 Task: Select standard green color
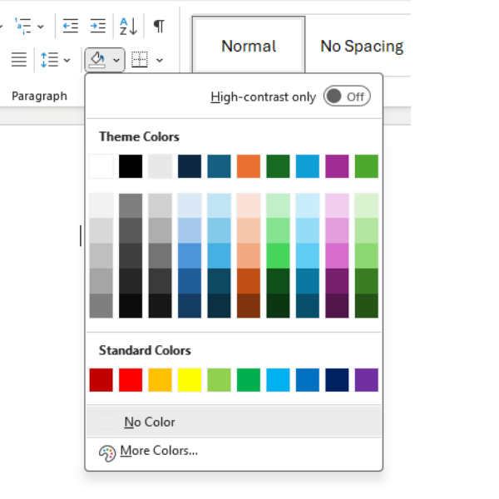click(249, 380)
